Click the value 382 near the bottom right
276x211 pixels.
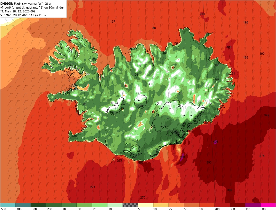[230, 190]
